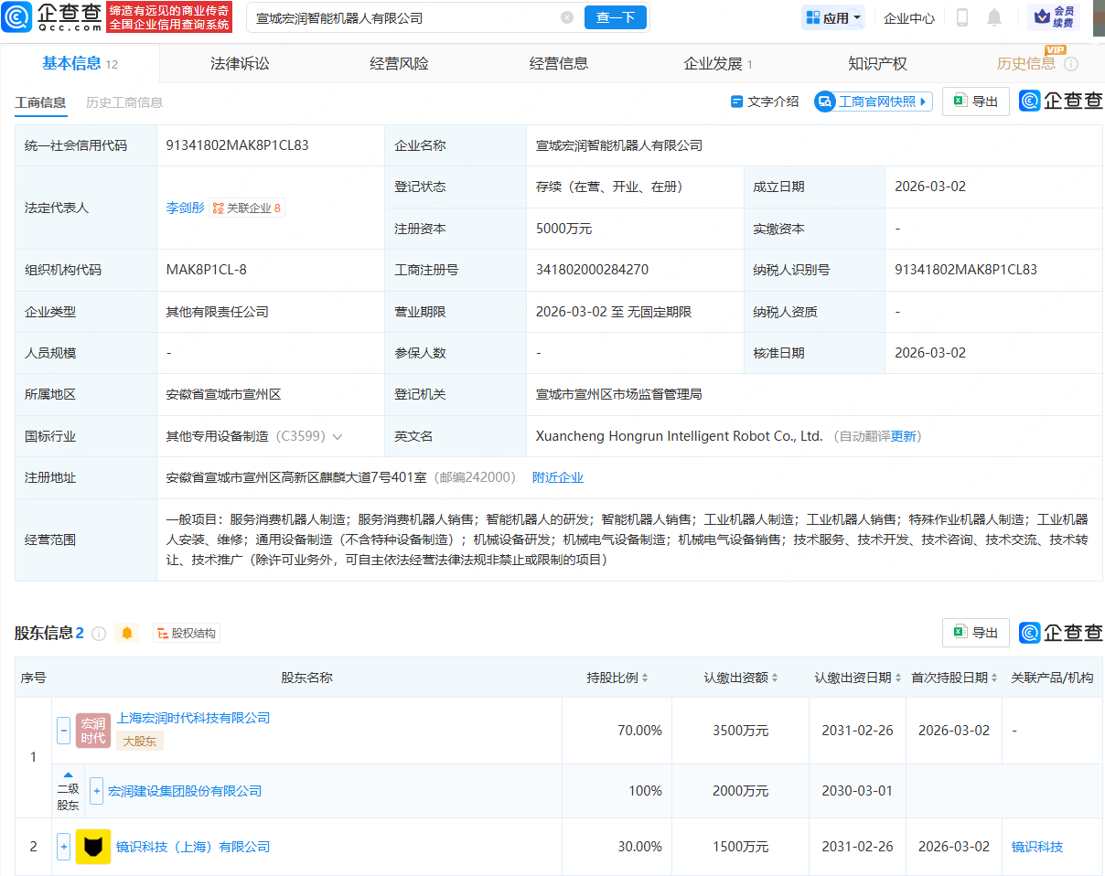Click the 镜识科技 black cat logo
The image size is (1105, 876).
click(93, 847)
